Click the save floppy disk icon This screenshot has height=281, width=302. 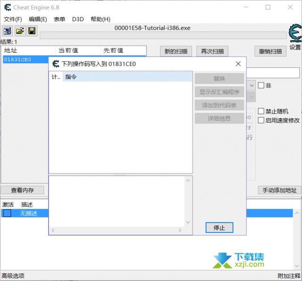point(32,31)
